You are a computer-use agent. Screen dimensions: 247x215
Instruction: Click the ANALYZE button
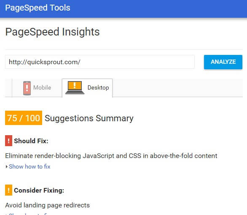[223, 62]
